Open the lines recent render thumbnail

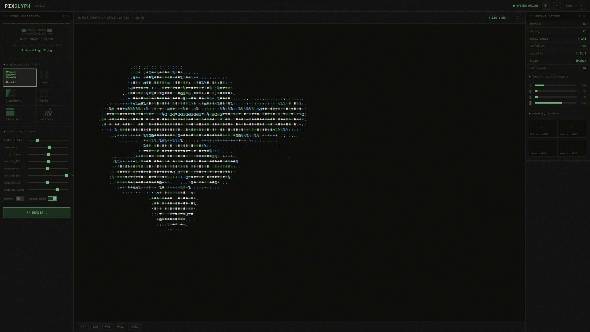[x=543, y=148]
